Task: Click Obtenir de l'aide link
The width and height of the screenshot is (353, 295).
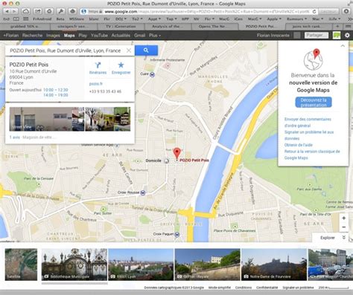Action: [x=298, y=145]
